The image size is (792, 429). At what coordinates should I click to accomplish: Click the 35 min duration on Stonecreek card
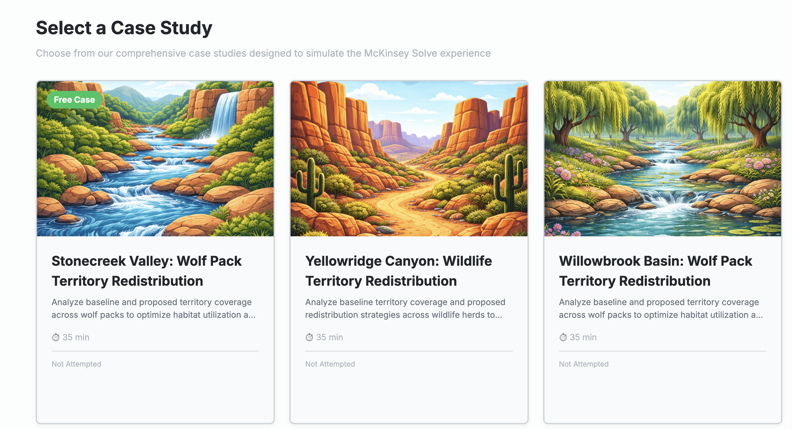click(76, 338)
